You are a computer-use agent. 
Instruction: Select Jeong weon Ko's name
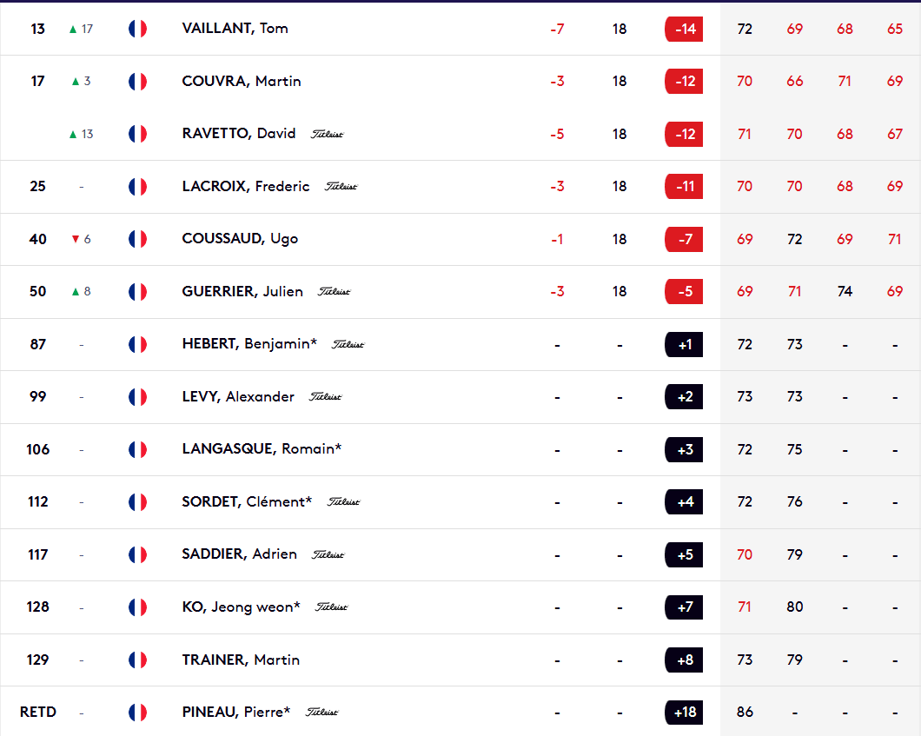click(241, 607)
